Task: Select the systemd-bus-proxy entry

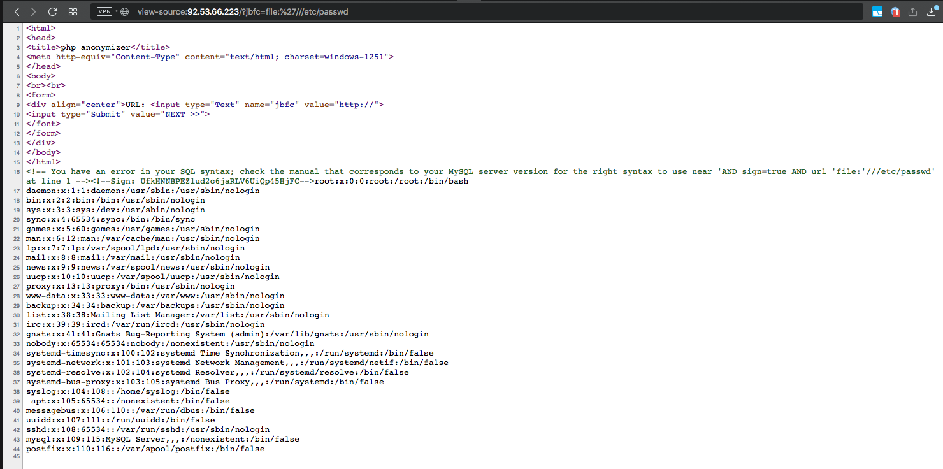Action: pyautogui.click(x=205, y=382)
